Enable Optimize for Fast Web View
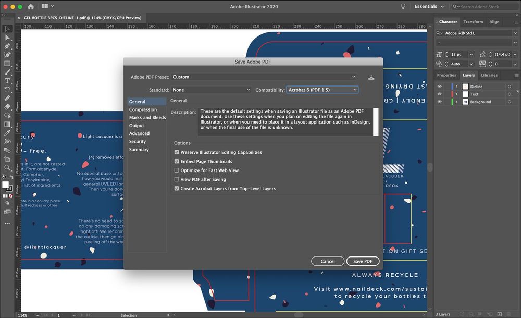 177,170
